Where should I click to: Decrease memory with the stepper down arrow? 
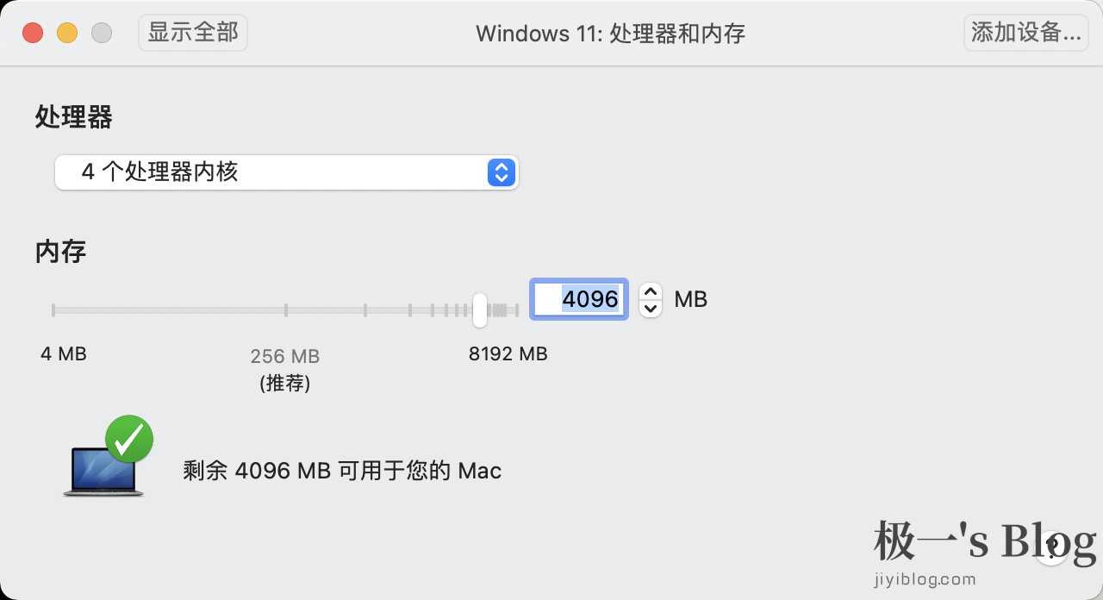651,308
